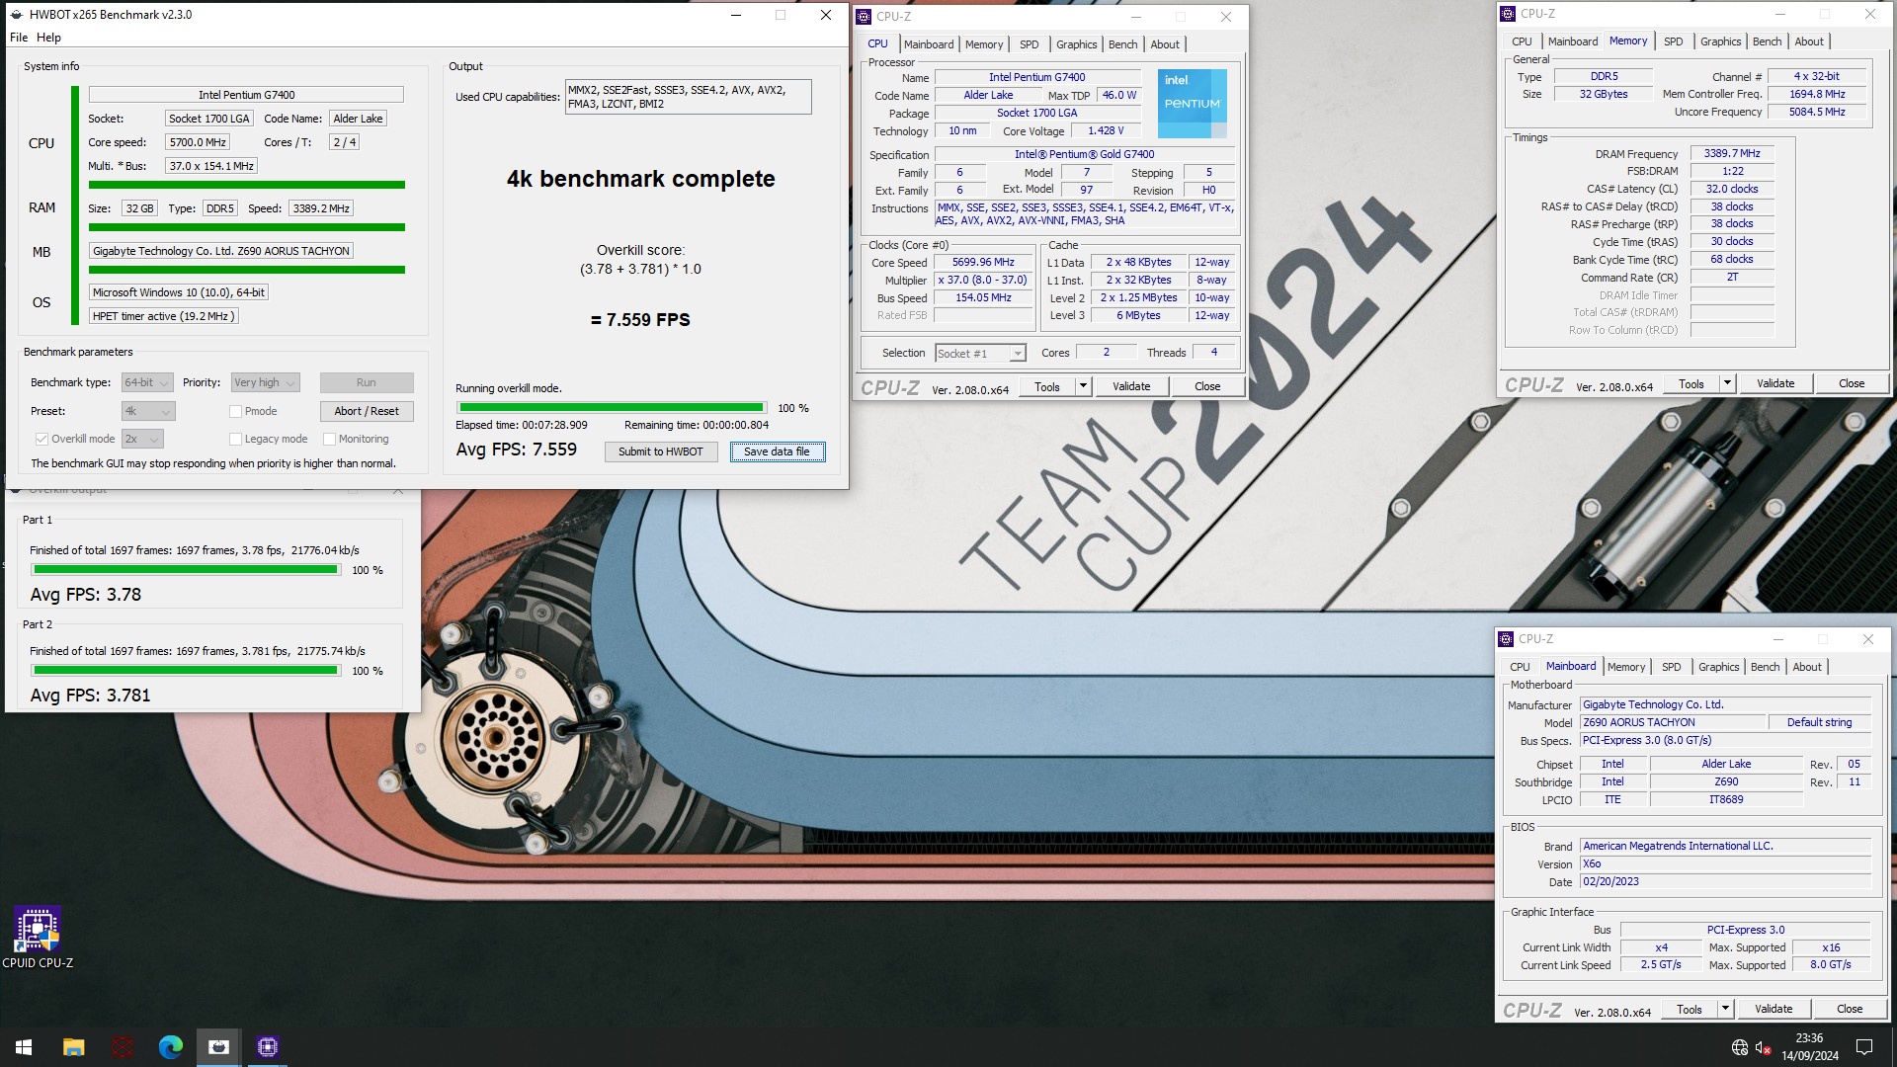Click the Multiplier field x 37.0 in CPU-Z

(x=983, y=280)
